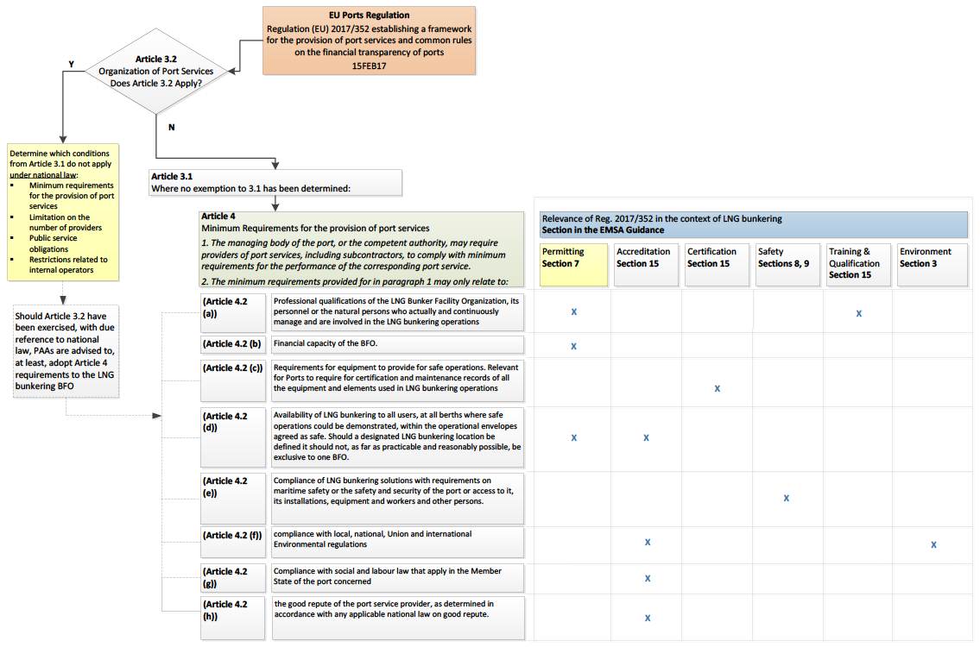Select the Safety Sections 8, 9 header
Screen dimensions: 980x647
coord(787,264)
